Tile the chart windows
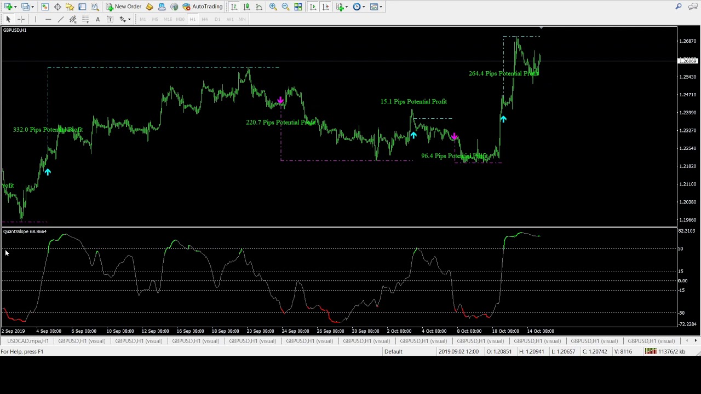The height and width of the screenshot is (394, 701). coord(298,7)
